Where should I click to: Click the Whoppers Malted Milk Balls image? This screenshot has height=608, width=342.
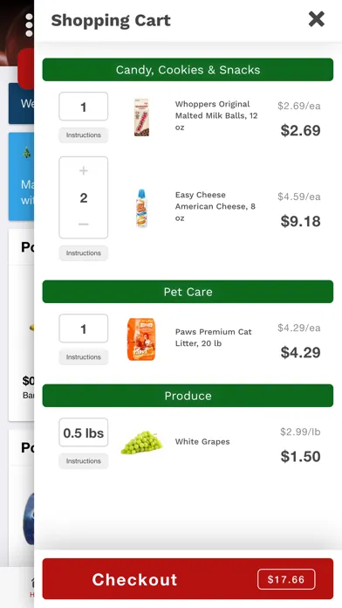pyautogui.click(x=141, y=117)
